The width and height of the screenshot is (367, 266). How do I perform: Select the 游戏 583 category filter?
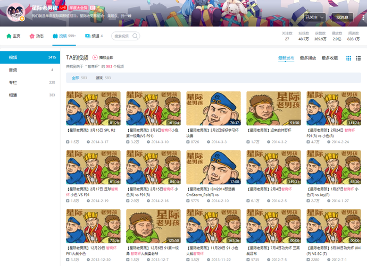pos(103,78)
